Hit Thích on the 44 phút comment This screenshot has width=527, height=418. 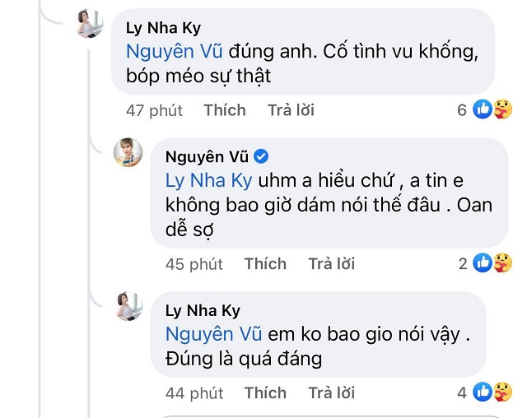[x=264, y=392]
